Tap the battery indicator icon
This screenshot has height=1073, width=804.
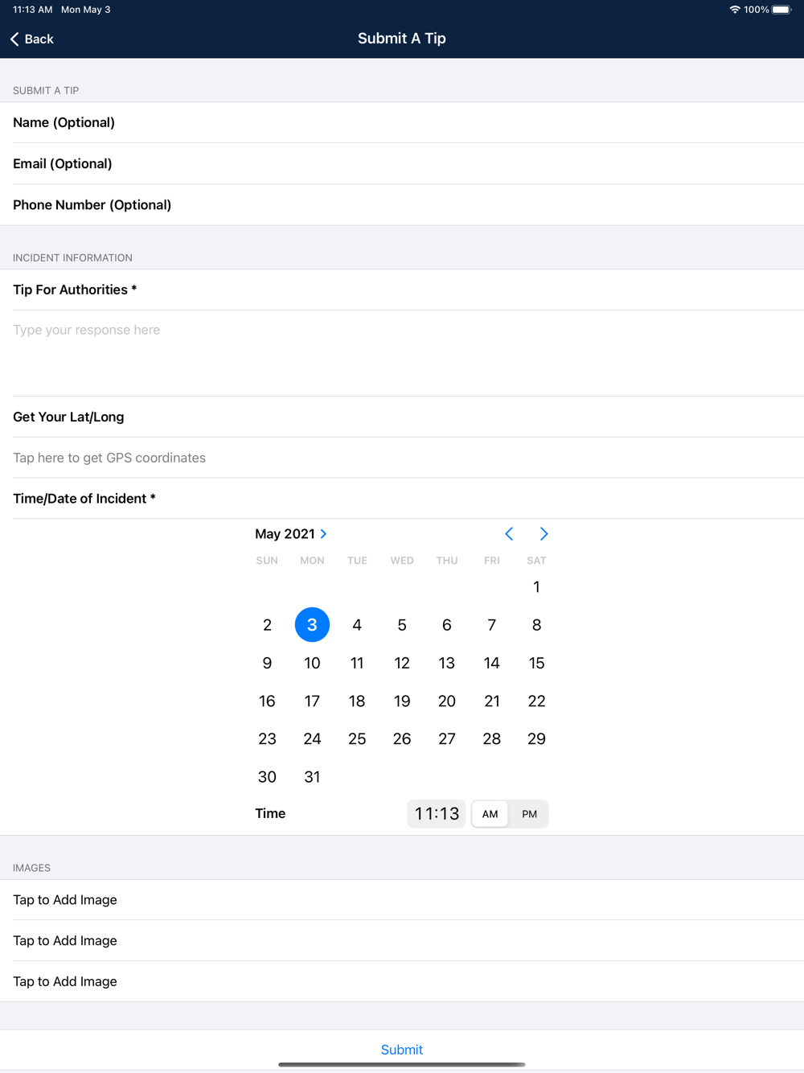(782, 10)
